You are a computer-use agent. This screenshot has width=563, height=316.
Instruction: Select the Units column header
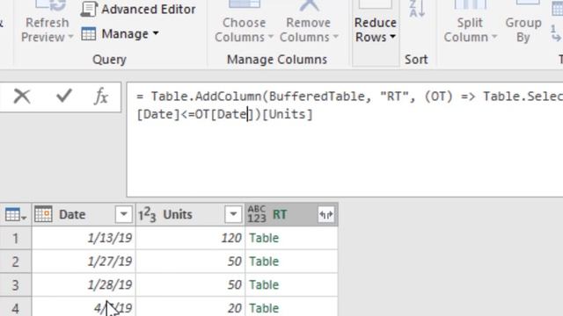190,214
